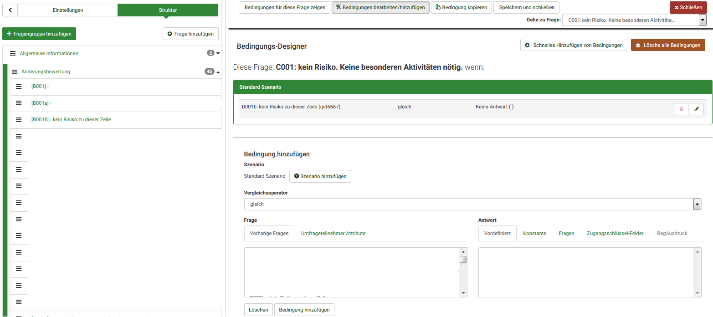The width and height of the screenshot is (713, 317).
Task: Open [B001b] kein Risiko question in tree
Action: coord(71,120)
